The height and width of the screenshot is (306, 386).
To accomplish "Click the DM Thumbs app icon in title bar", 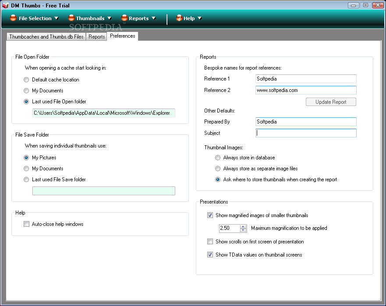I will tap(5, 5).
